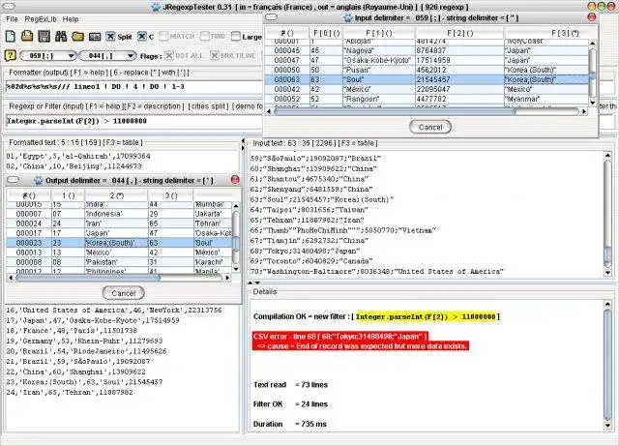This screenshot has height=446, width=619.
Task: Click the new blank document icon
Action: click(11, 37)
